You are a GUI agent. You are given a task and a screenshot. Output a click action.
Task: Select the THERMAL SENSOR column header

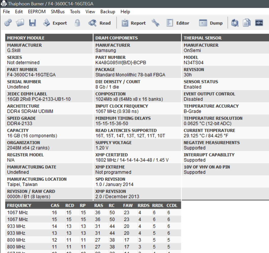(x=225, y=38)
